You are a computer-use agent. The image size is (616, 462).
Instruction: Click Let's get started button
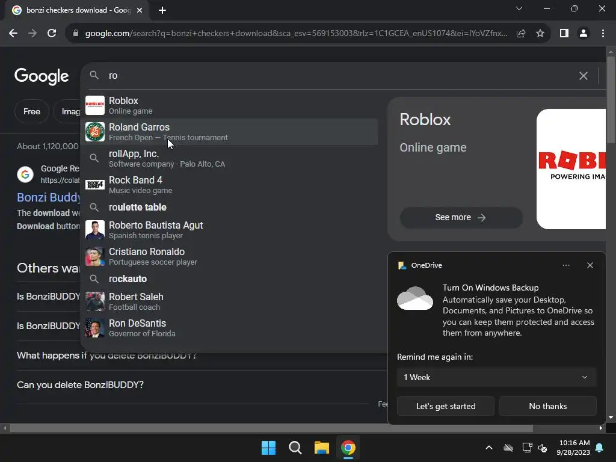click(x=446, y=406)
